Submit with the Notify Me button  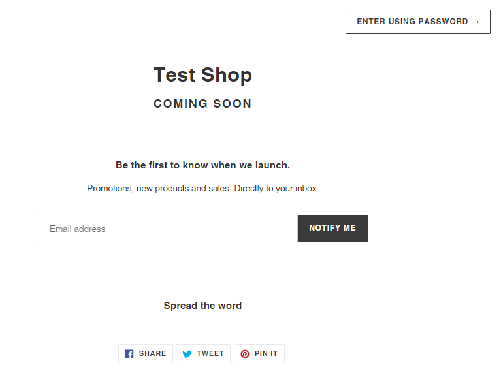point(332,229)
